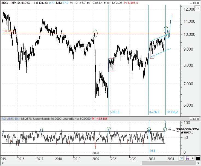
Task: Click the 'RSI: 83,2873' reading
Action: pyautogui.click(x=23, y=119)
